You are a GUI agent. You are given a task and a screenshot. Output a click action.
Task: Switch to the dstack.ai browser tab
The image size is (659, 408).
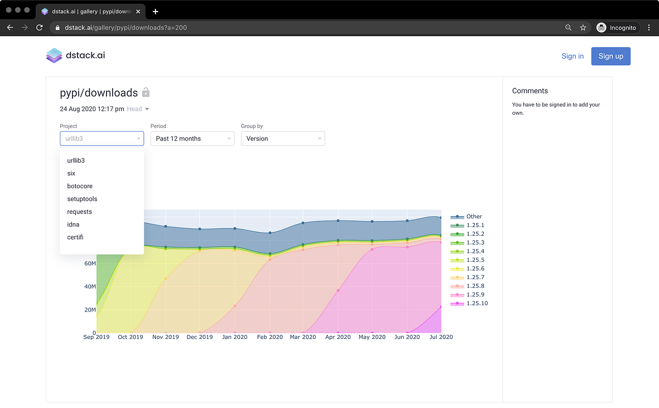point(88,10)
